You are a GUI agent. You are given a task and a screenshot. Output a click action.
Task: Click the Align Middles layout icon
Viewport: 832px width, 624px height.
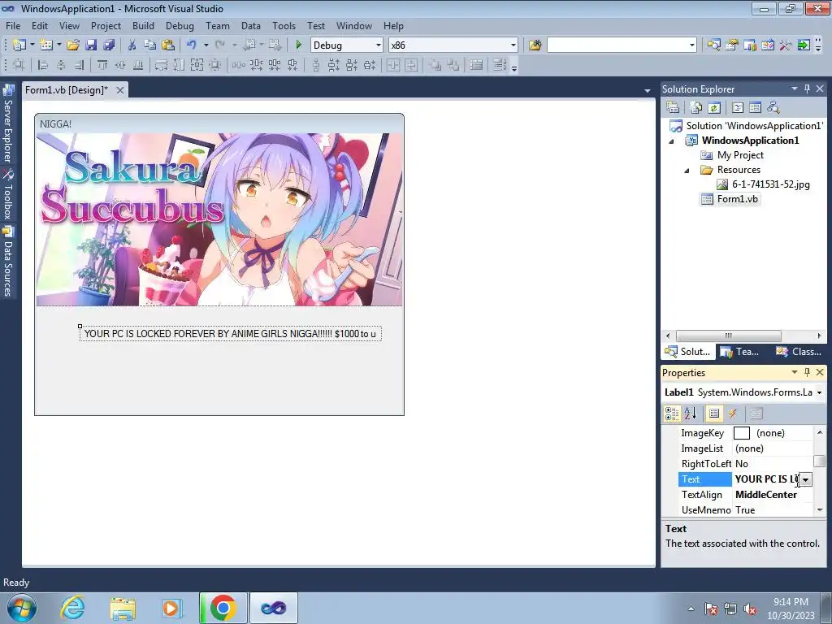tap(120, 65)
